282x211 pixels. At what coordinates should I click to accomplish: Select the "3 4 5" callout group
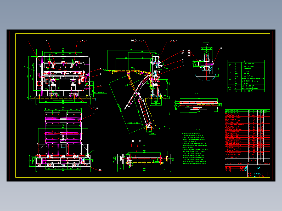[83, 40]
